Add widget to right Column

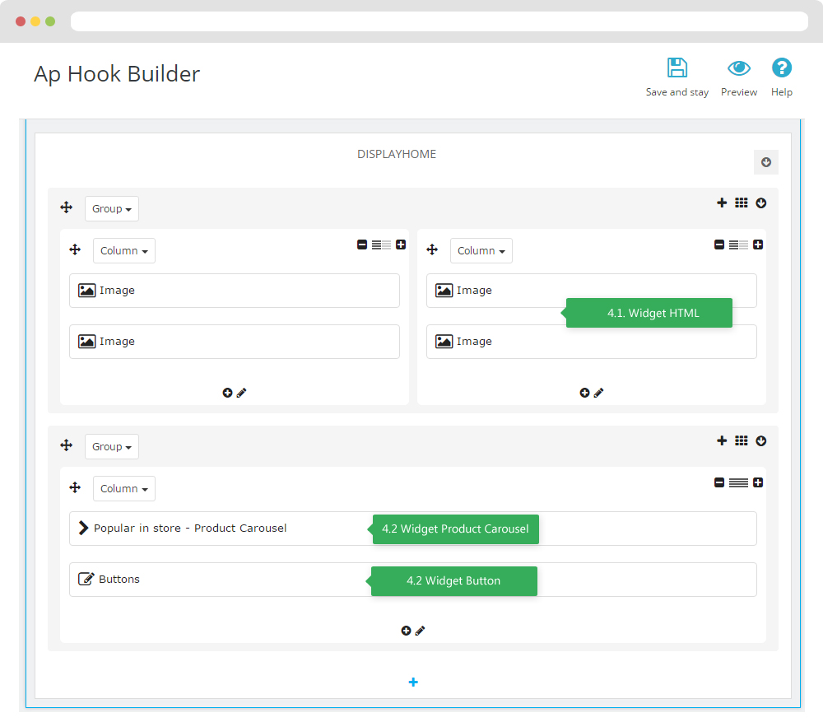584,393
